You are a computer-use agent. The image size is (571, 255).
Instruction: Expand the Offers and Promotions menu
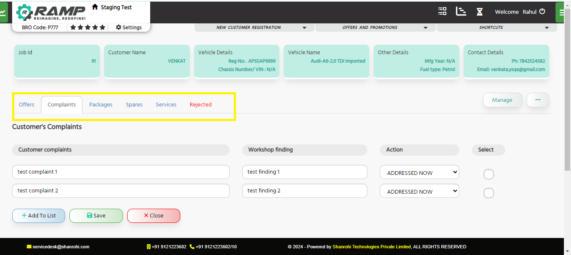point(376,28)
